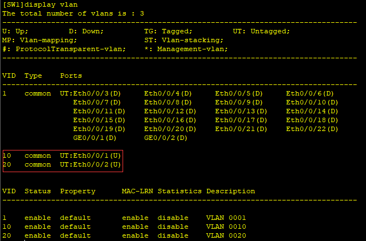Click the 'MAC-LRN' column header

tap(138, 191)
